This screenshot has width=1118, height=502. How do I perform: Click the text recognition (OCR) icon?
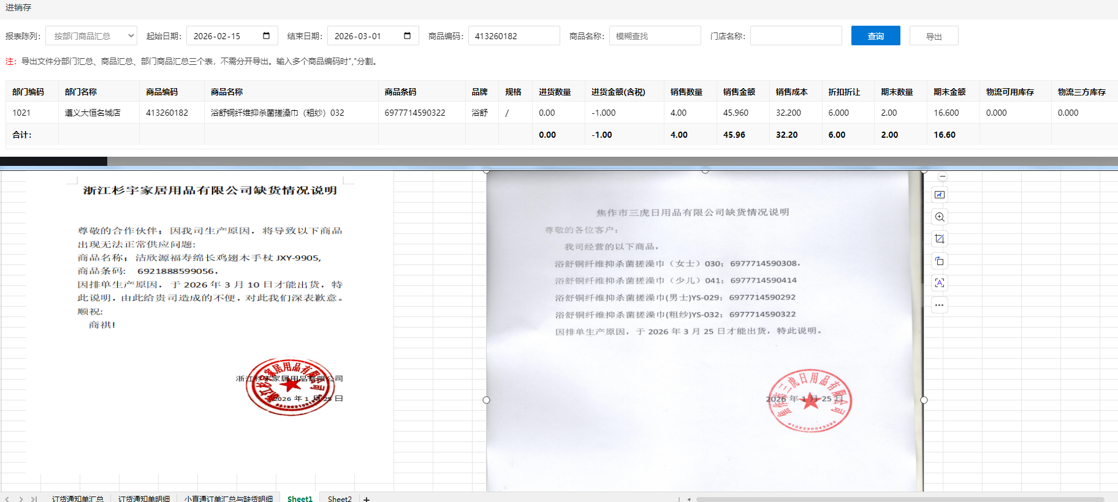coord(939,283)
